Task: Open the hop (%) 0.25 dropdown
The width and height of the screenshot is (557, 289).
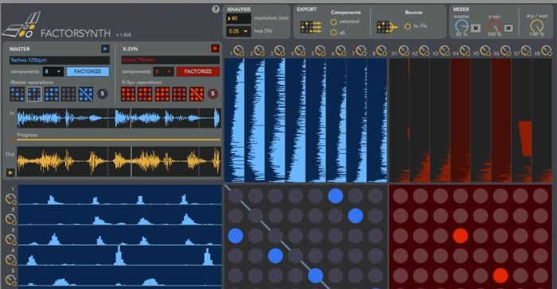Action: (239, 31)
